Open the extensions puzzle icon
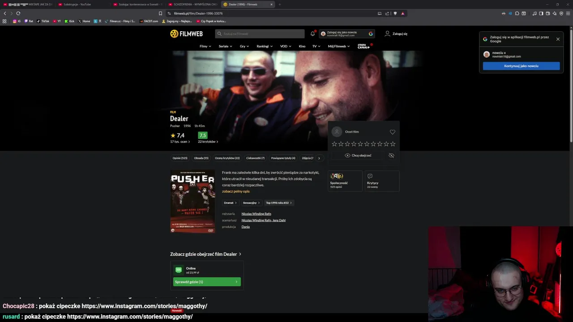 click(517, 13)
